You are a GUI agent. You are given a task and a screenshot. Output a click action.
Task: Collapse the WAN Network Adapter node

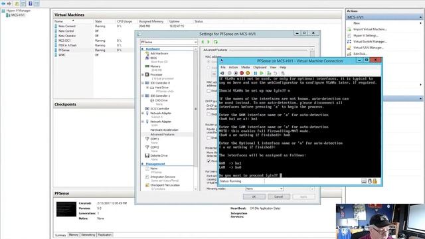[143, 121]
